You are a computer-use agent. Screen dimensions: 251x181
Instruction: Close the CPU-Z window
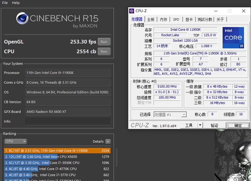pos(244,11)
